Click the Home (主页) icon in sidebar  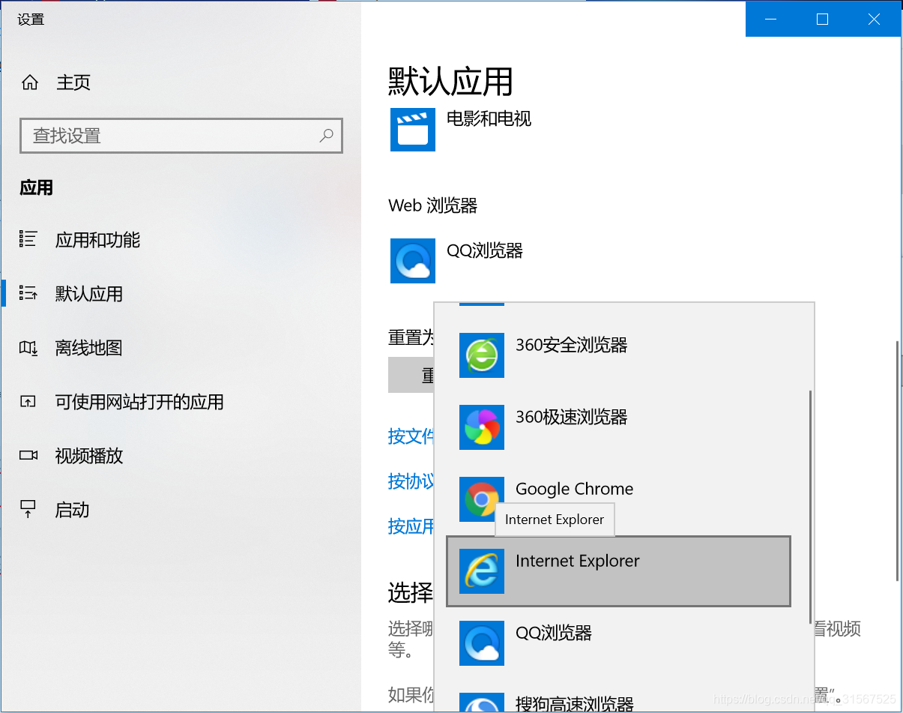point(30,82)
